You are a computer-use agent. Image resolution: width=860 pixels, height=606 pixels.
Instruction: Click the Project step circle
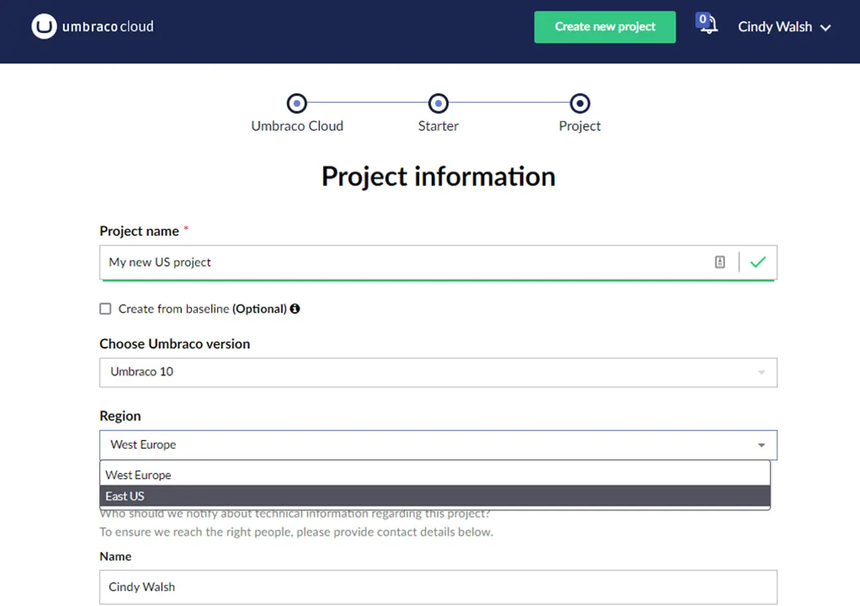pyautogui.click(x=579, y=103)
